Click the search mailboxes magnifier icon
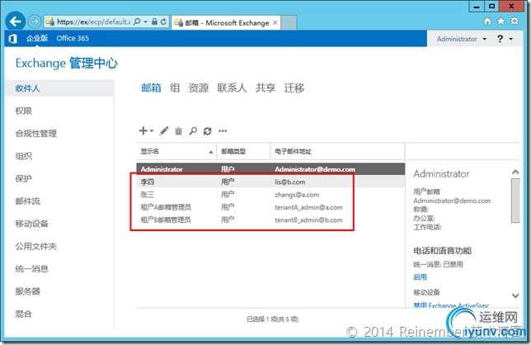 tap(193, 130)
